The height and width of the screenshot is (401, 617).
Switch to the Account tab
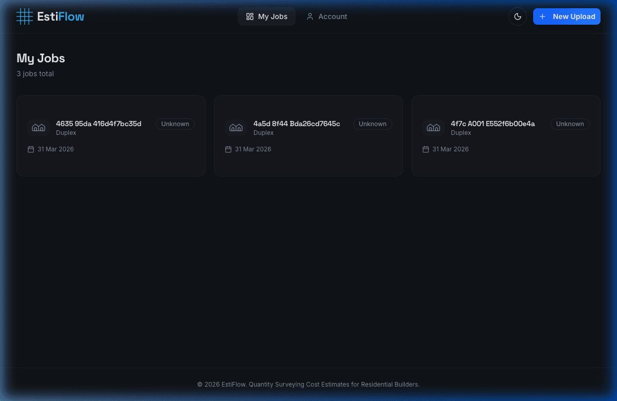(327, 16)
